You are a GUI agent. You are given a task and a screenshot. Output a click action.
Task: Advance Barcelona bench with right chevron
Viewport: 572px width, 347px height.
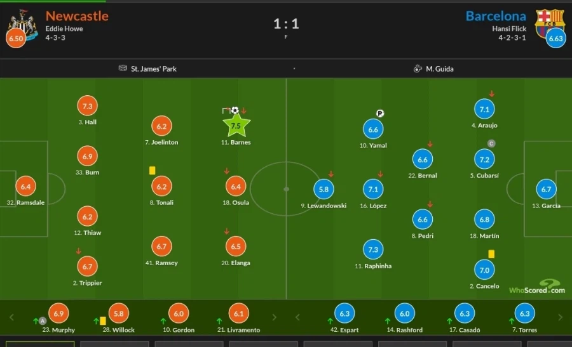point(561,317)
